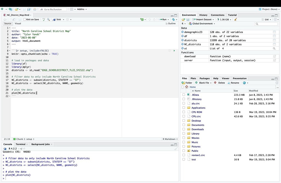This screenshot has height=183, width=281.
Task: Clear environment objects with broom icon
Action: click(x=236, y=20)
